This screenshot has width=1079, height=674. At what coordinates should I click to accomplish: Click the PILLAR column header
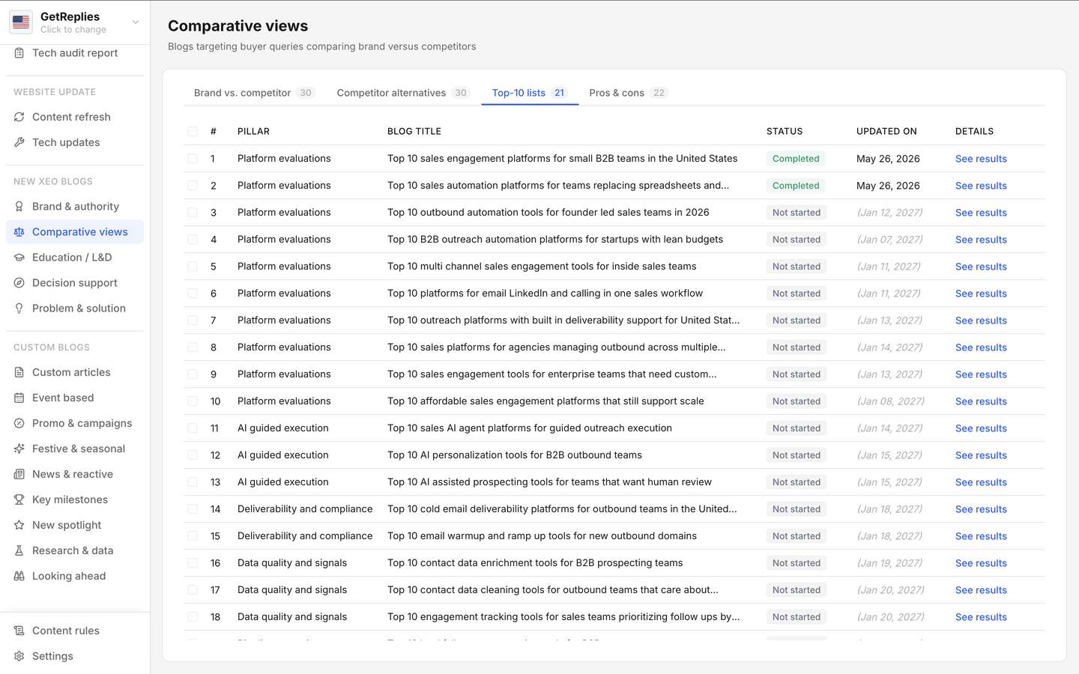[x=253, y=131]
